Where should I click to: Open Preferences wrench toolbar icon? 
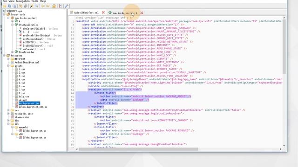pos(66,6)
